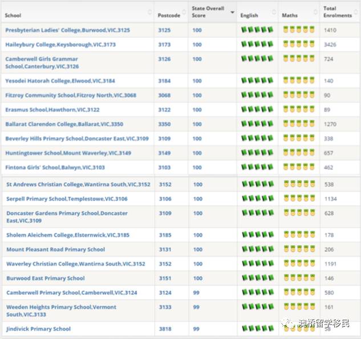361x339 pixels.
Task: Click English book rating for Presbyterian Ladies' College
Action: [x=257, y=30]
